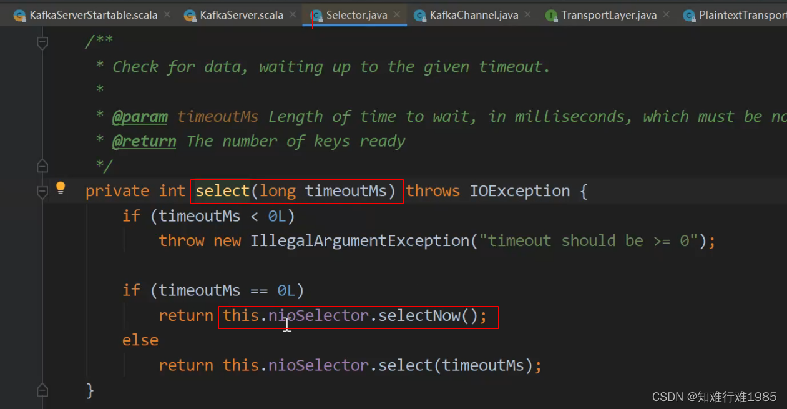This screenshot has height=409, width=787.
Task: Click the file icon on PlaintextTransport tab
Action: coord(688,15)
